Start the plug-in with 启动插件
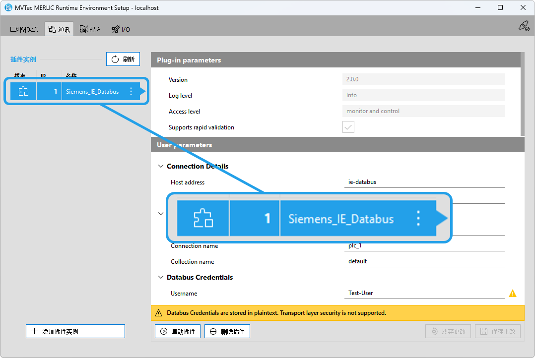535x358 pixels. click(x=178, y=331)
